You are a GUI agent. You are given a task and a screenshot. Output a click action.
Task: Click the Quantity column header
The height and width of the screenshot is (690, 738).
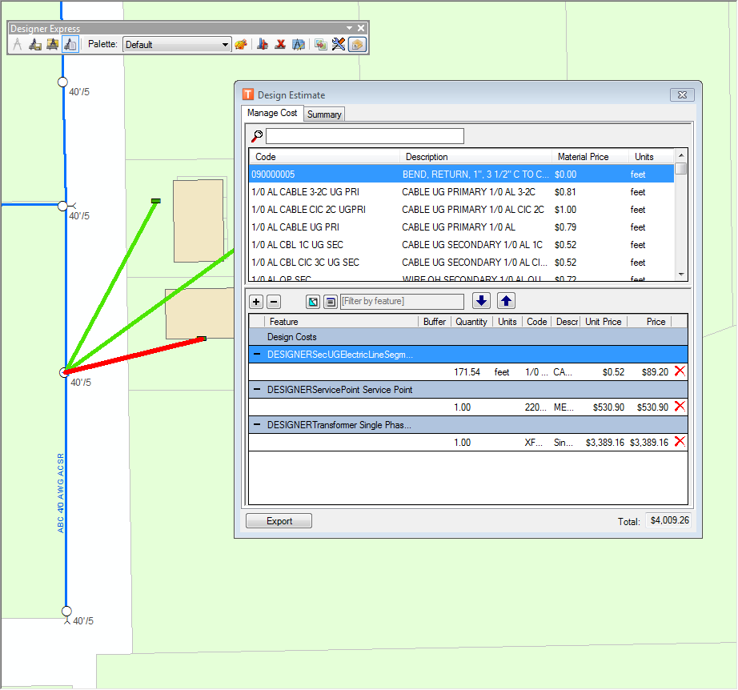point(471,322)
